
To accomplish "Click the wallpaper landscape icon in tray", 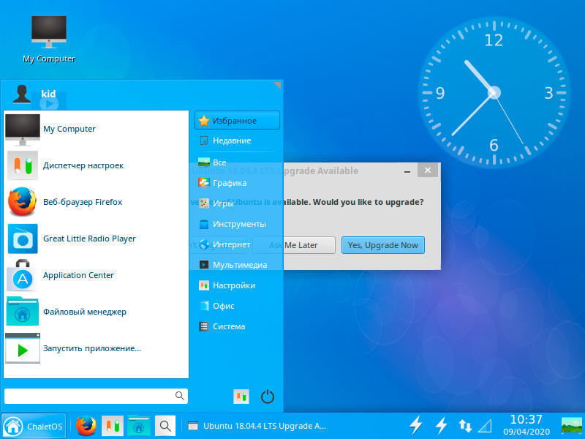I will (572, 426).
